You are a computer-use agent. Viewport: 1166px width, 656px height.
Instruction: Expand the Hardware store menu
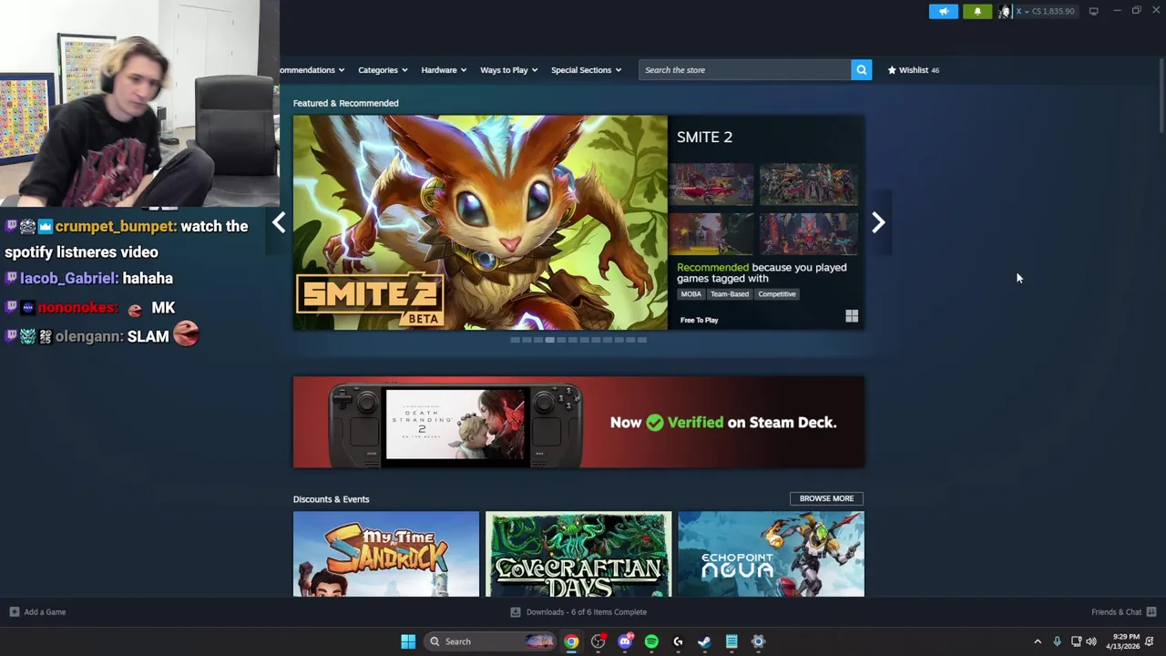tap(444, 70)
